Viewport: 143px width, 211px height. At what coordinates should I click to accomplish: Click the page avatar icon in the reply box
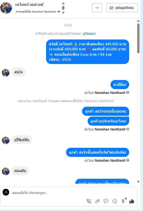click(x=6, y=192)
